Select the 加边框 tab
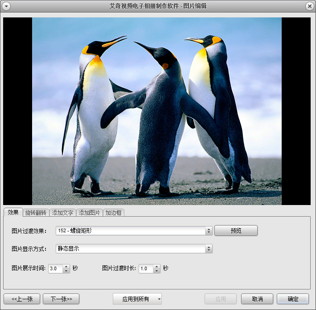316x310 pixels. [114, 213]
